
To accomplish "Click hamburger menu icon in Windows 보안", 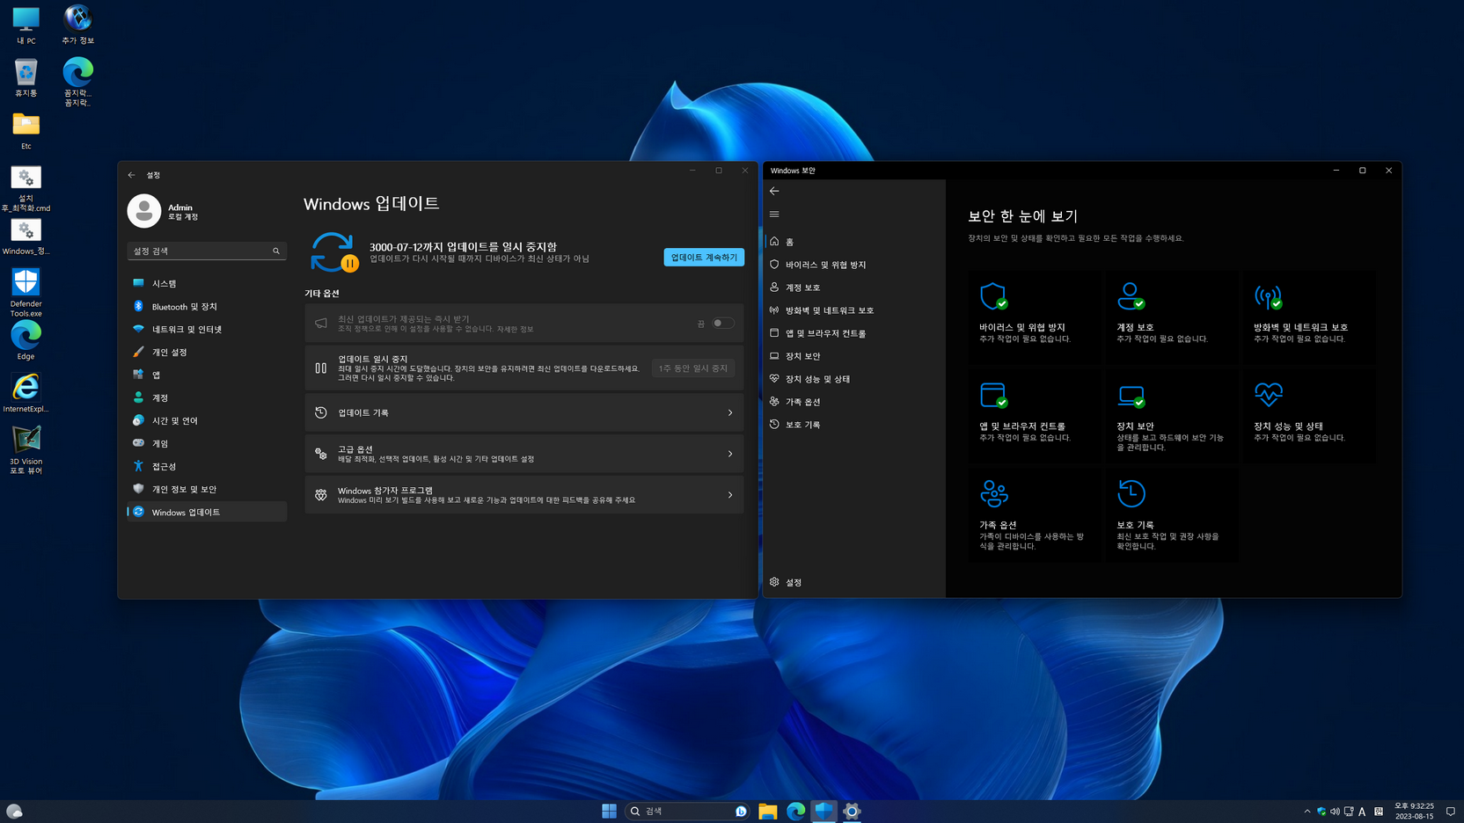I will point(774,214).
